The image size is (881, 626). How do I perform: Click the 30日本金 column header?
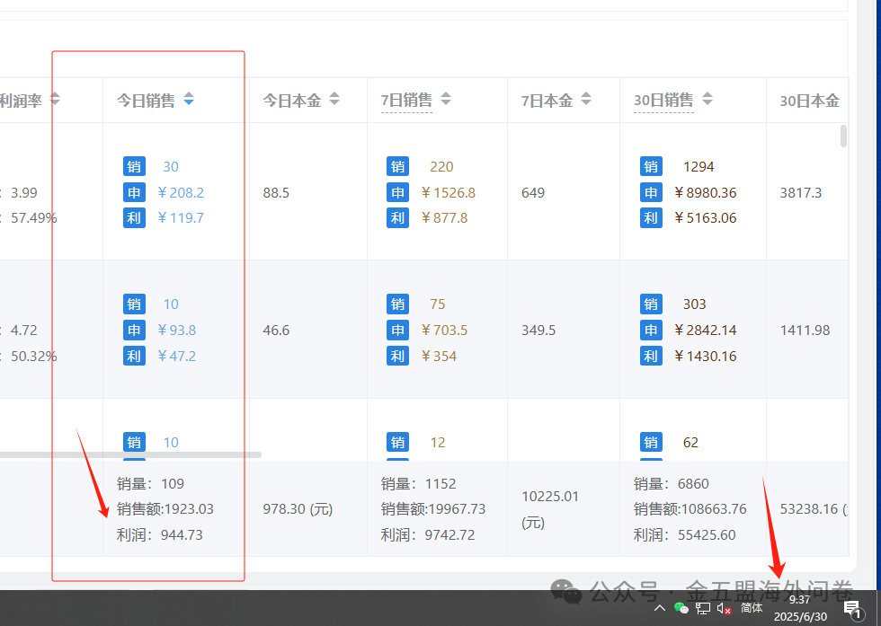[810, 101]
